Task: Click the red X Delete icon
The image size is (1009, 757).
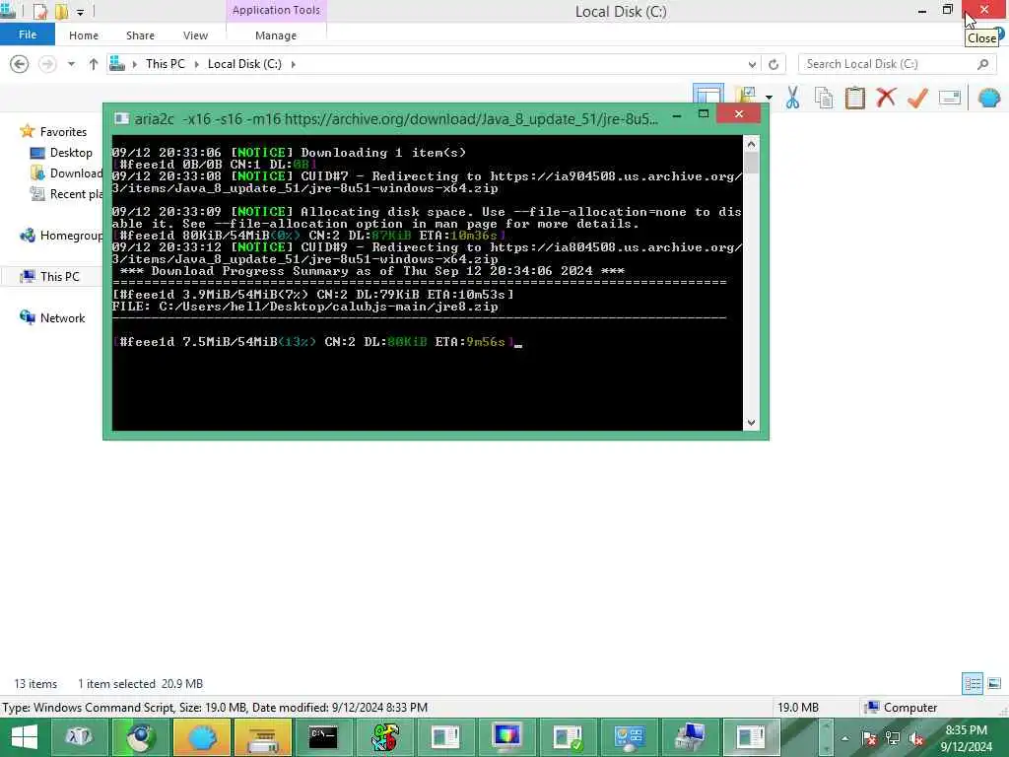Action: (x=886, y=98)
